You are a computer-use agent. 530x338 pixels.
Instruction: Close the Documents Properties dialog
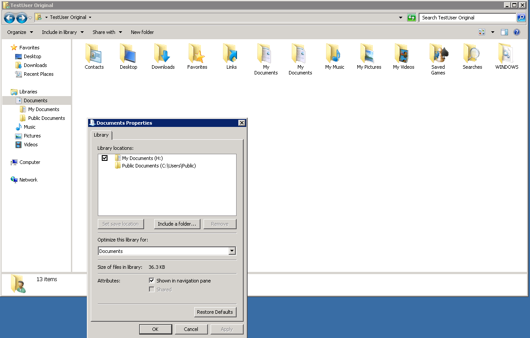(241, 123)
